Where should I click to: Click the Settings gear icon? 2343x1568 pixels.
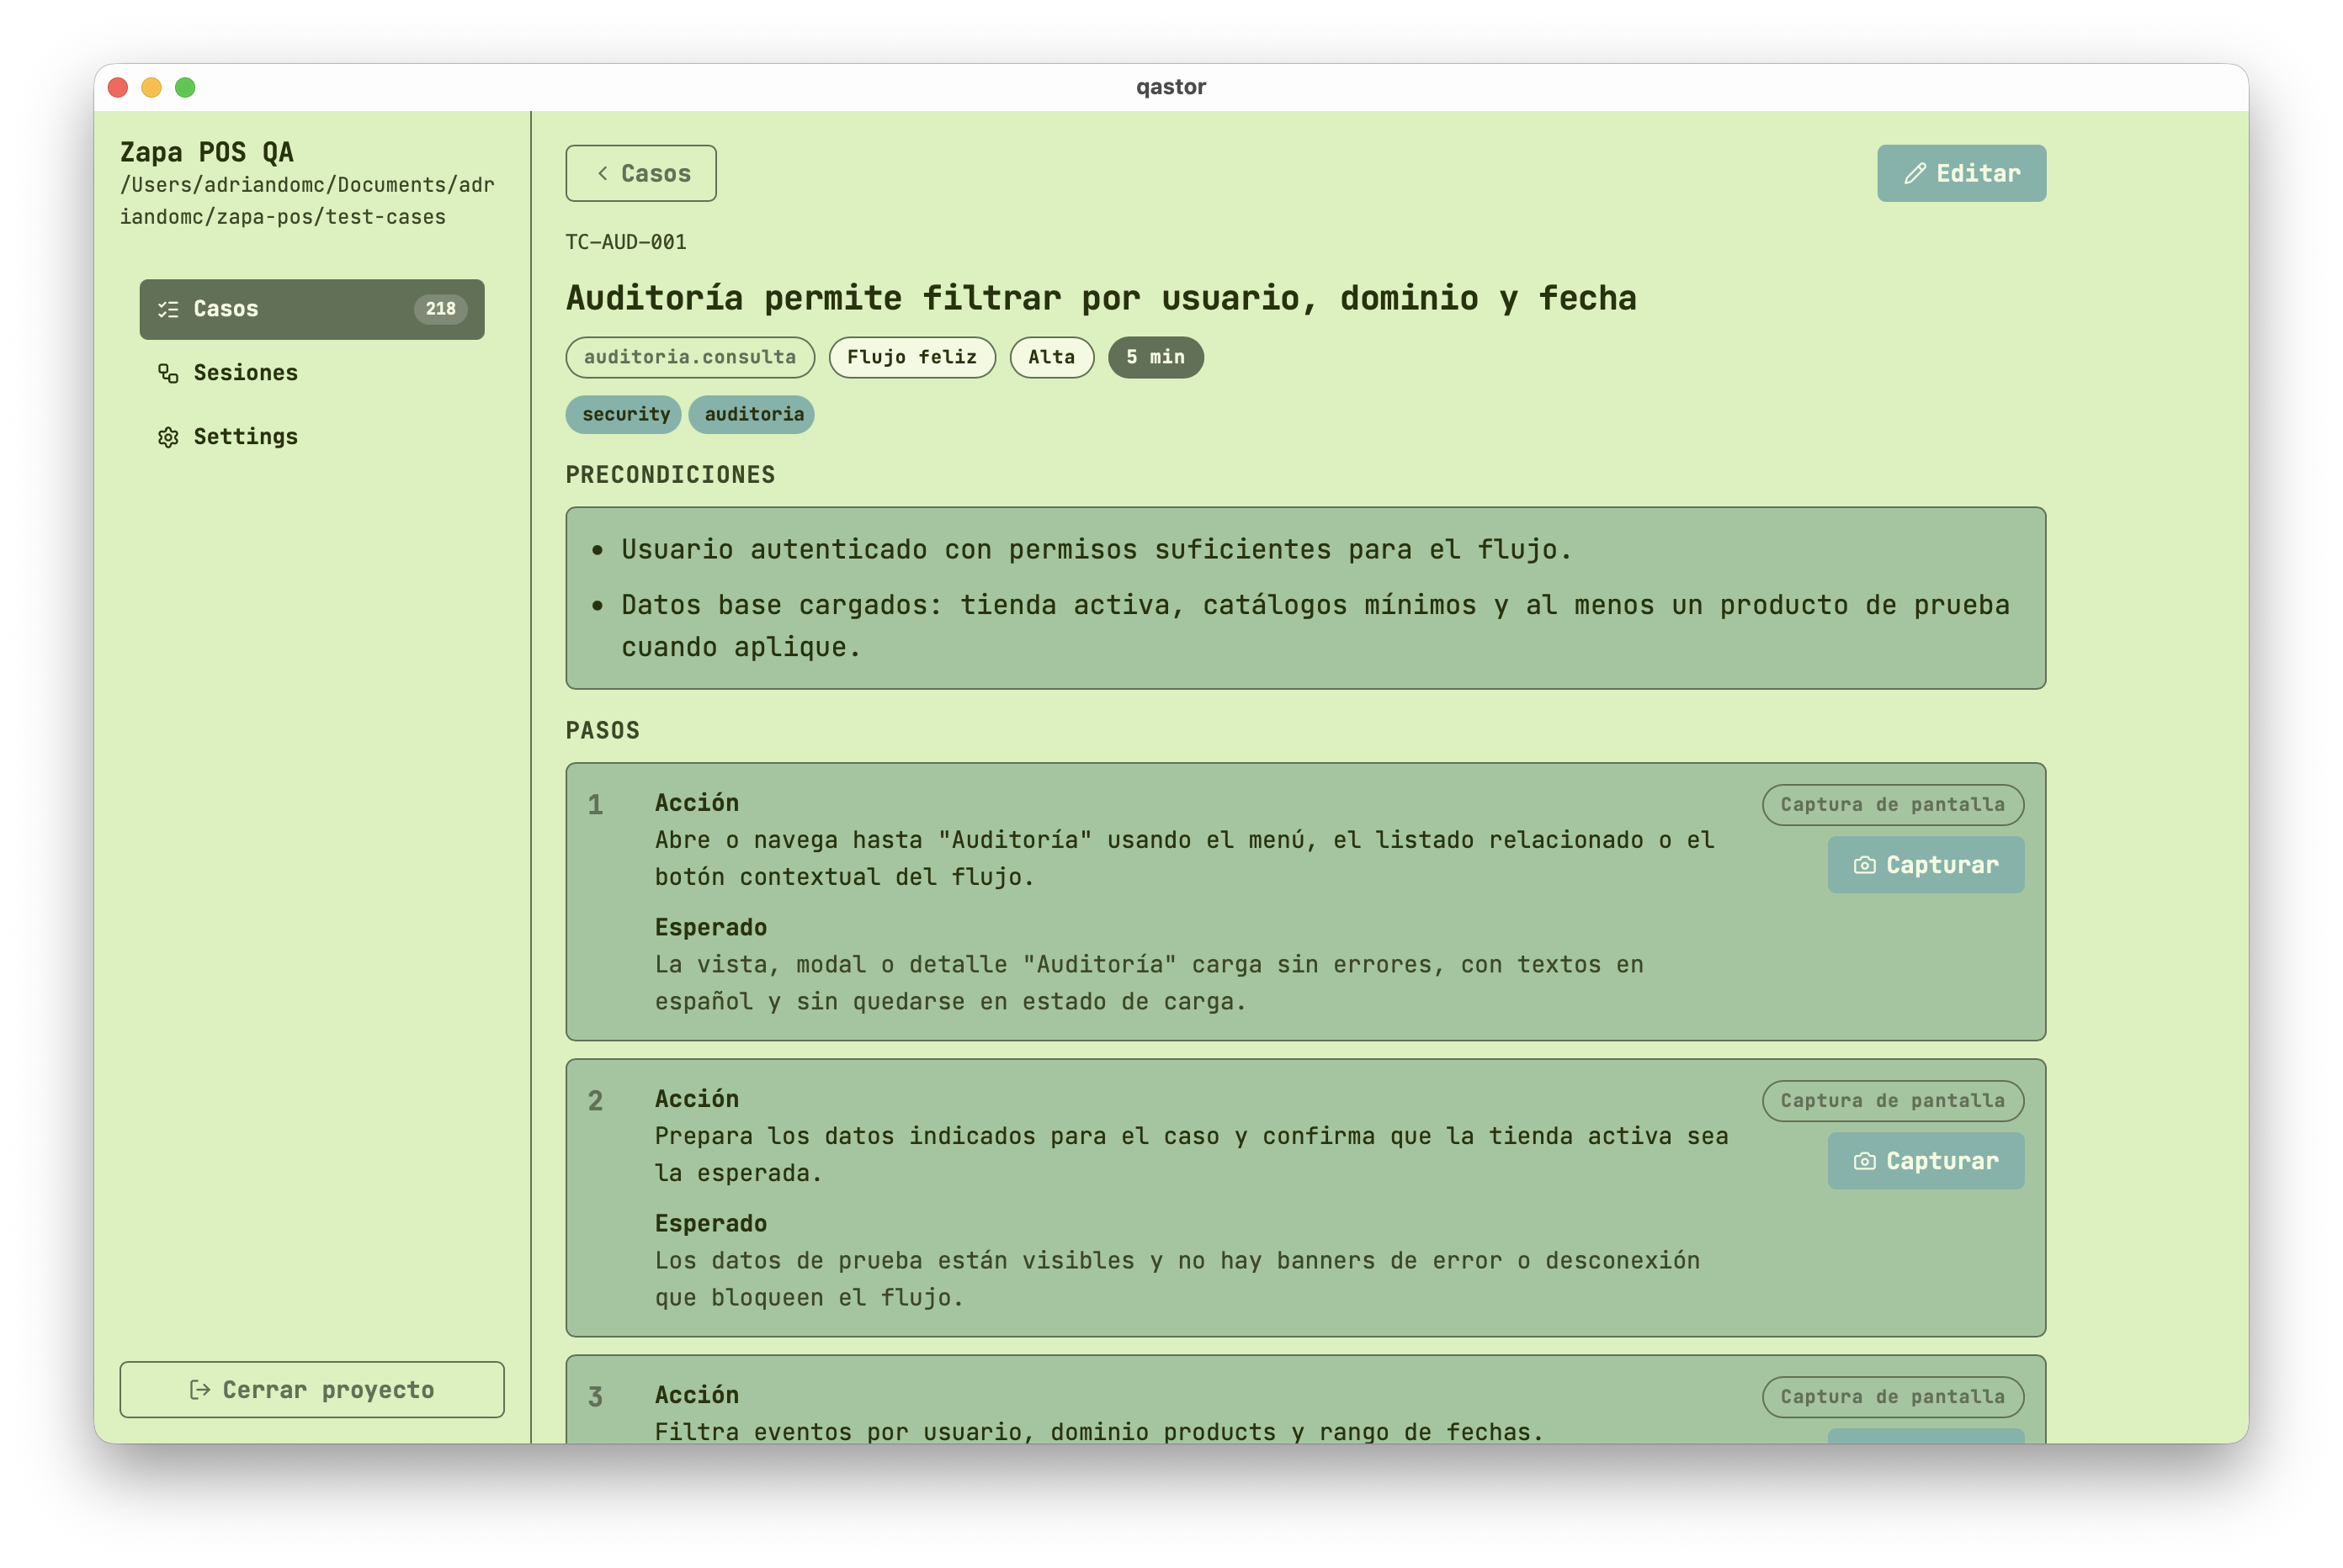168,437
